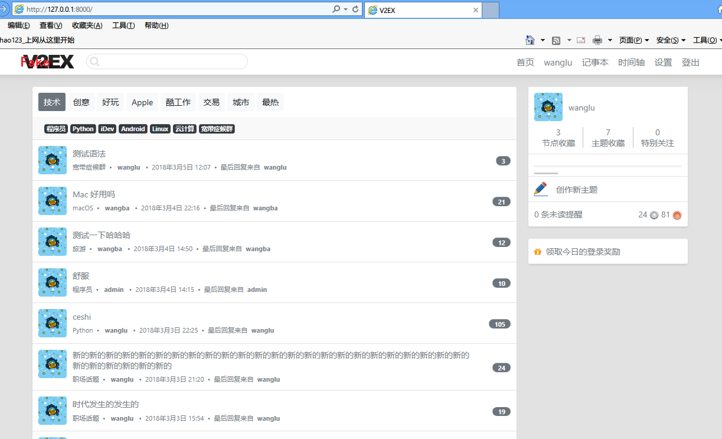Open the 程序员 node tag
The height and width of the screenshot is (439, 722).
coord(56,129)
